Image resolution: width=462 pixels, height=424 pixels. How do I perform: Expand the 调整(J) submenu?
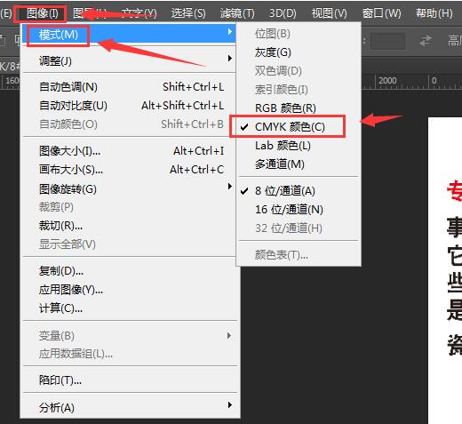pos(129,61)
